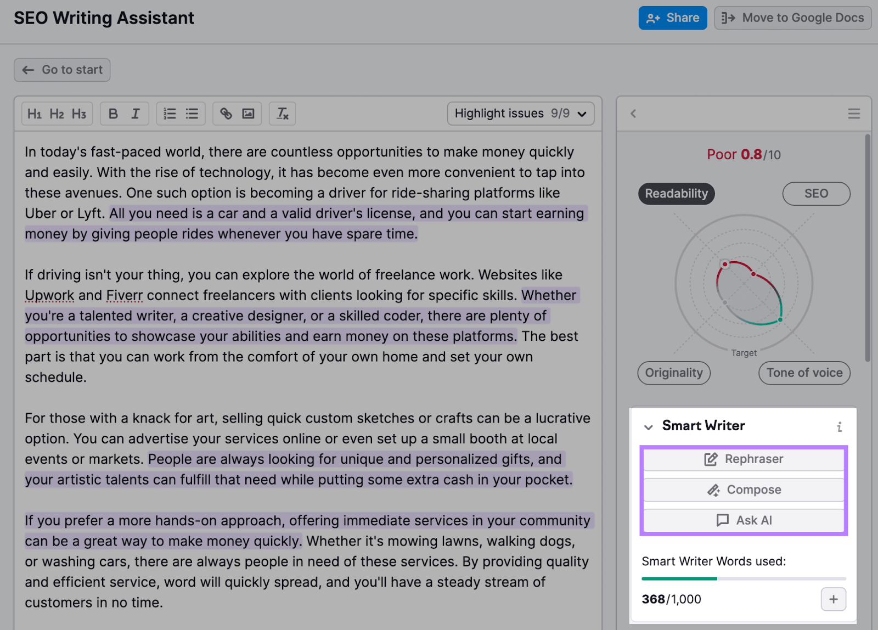Image resolution: width=878 pixels, height=630 pixels.
Task: Open the Highlight issues dropdown
Action: click(520, 114)
